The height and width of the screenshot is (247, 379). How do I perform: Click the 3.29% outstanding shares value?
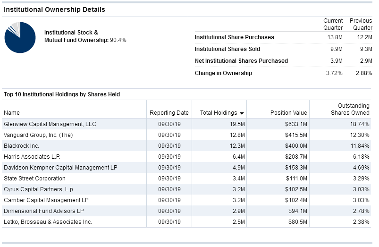361,179
